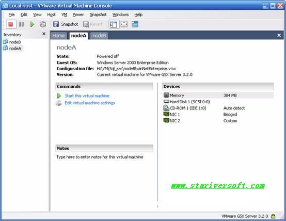Click the Commands section header
286x221 pixels.
pos(104,86)
